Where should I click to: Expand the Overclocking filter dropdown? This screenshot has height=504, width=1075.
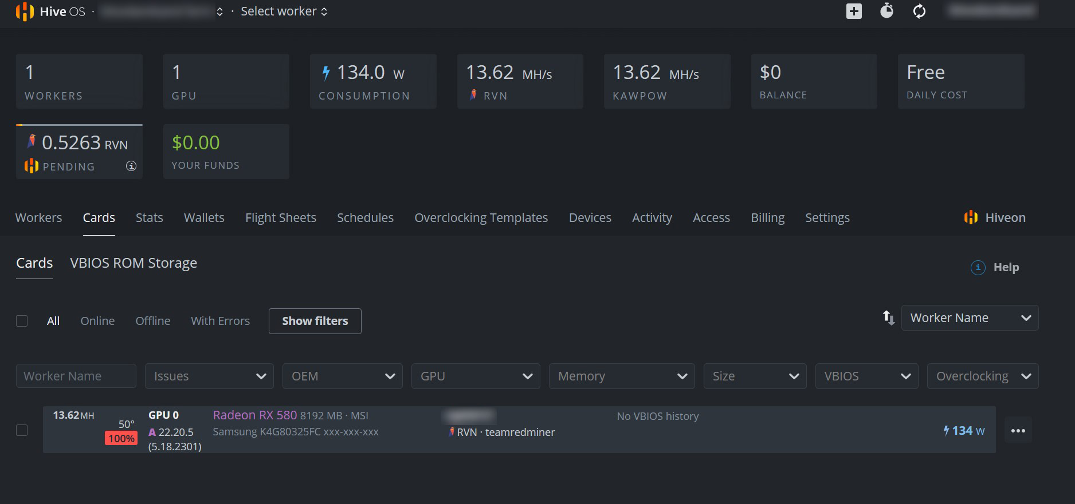983,376
